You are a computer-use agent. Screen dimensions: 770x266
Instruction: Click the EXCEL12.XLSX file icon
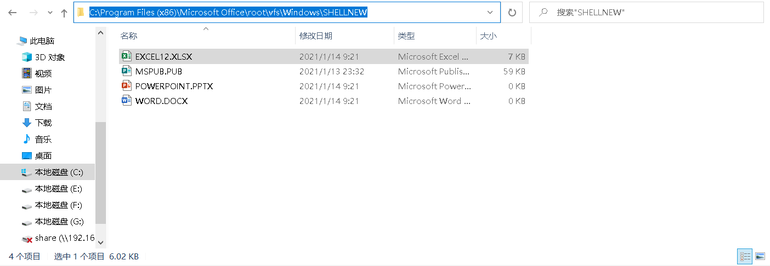click(x=126, y=56)
